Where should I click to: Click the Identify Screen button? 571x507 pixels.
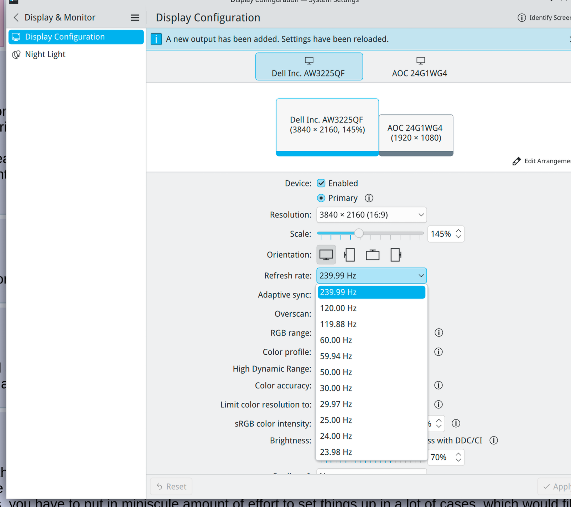point(544,17)
